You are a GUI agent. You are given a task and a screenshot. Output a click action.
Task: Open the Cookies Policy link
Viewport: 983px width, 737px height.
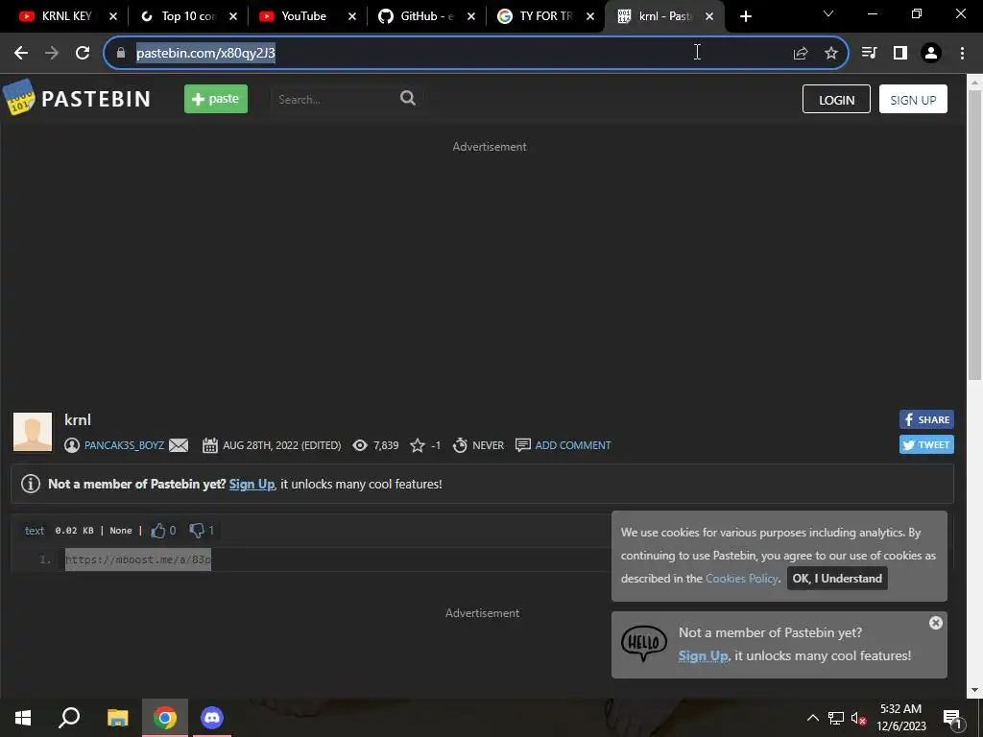pyautogui.click(x=742, y=579)
